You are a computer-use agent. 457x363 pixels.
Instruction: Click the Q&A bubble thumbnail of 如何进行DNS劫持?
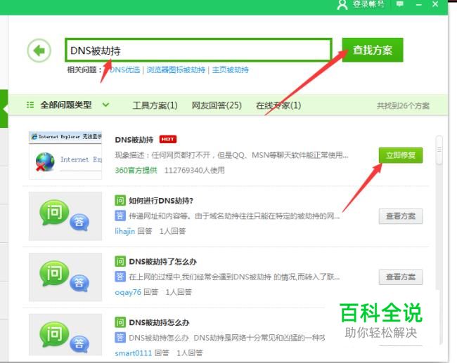(65, 216)
